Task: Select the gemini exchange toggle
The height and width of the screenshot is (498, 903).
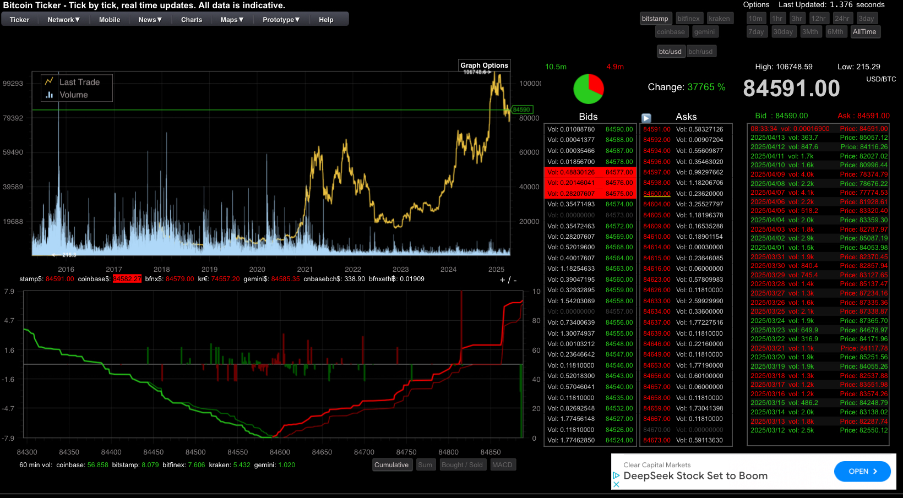Action: coord(705,32)
